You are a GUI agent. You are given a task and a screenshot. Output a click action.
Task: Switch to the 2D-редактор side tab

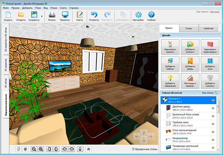[6, 65]
